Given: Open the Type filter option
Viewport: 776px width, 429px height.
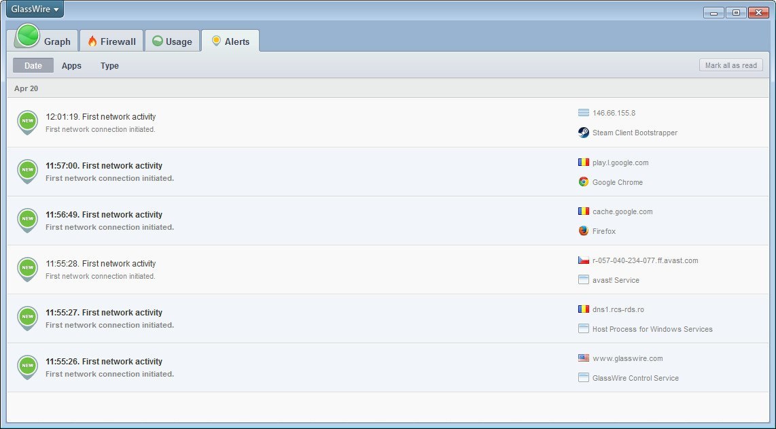Looking at the screenshot, I should tap(109, 65).
